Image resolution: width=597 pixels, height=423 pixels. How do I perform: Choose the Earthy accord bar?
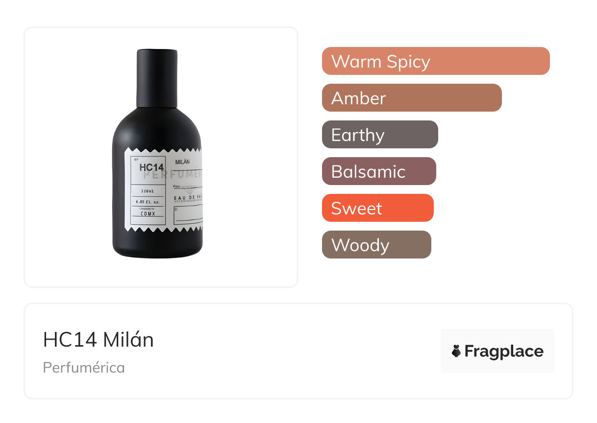379,135
